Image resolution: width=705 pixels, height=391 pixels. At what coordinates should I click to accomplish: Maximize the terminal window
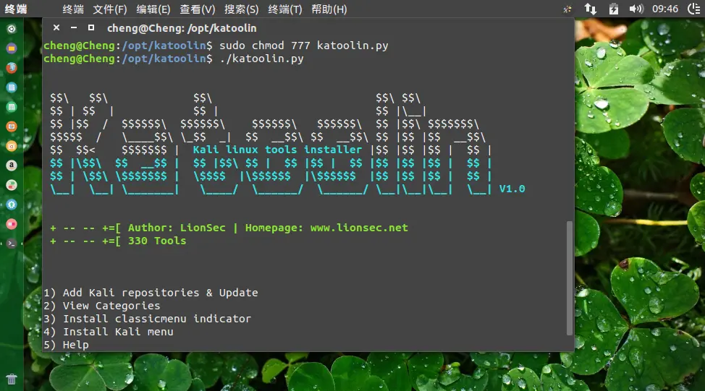click(x=90, y=28)
